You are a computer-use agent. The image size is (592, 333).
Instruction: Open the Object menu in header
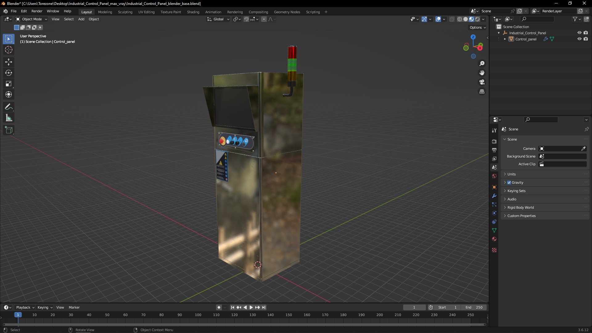[x=93, y=19]
